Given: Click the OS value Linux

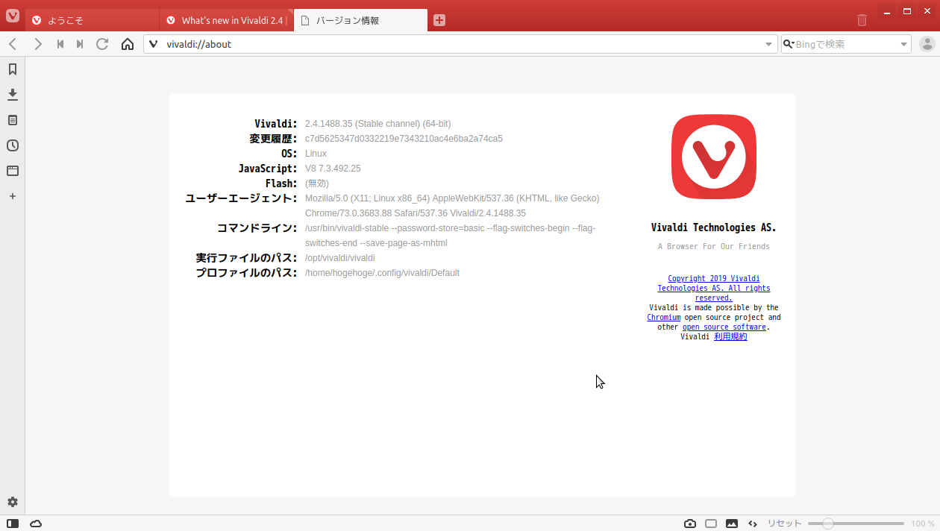Looking at the screenshot, I should 316,154.
